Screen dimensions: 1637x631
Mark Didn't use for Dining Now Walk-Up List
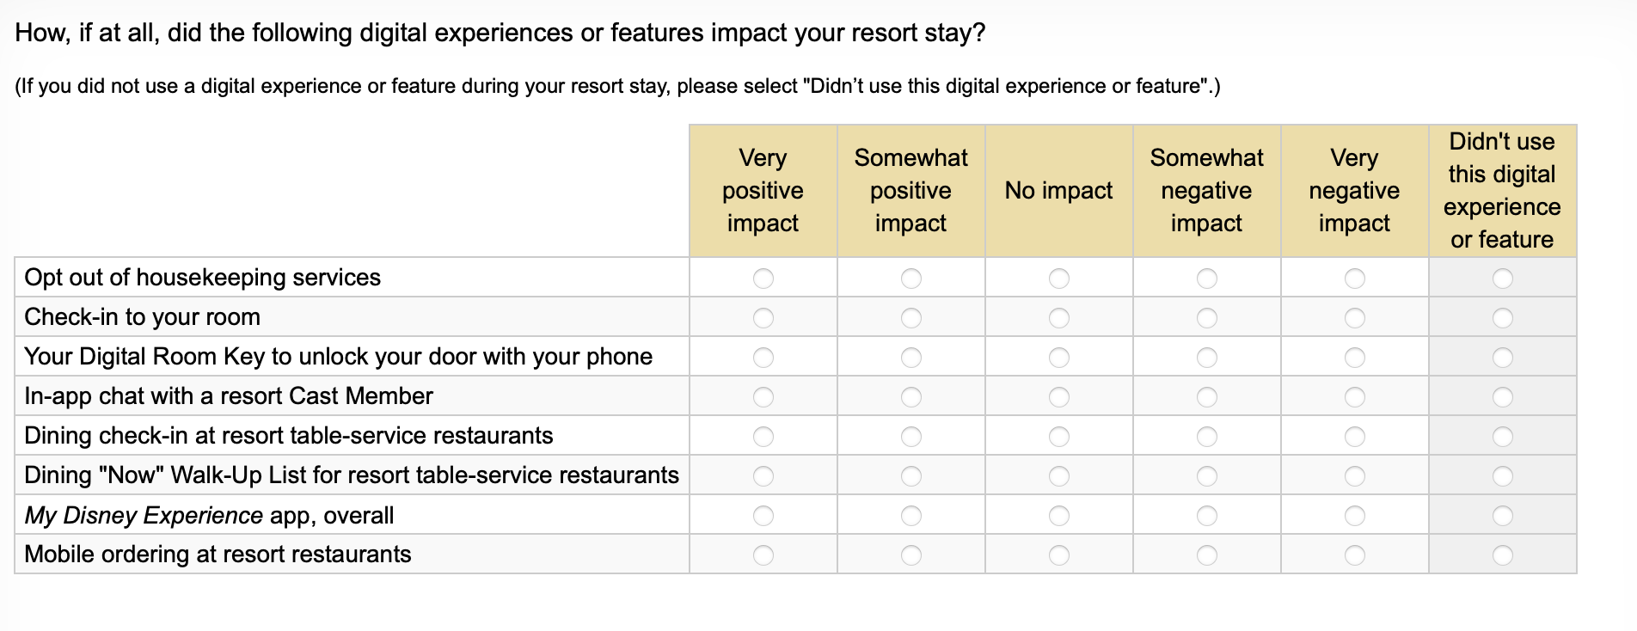click(1502, 476)
